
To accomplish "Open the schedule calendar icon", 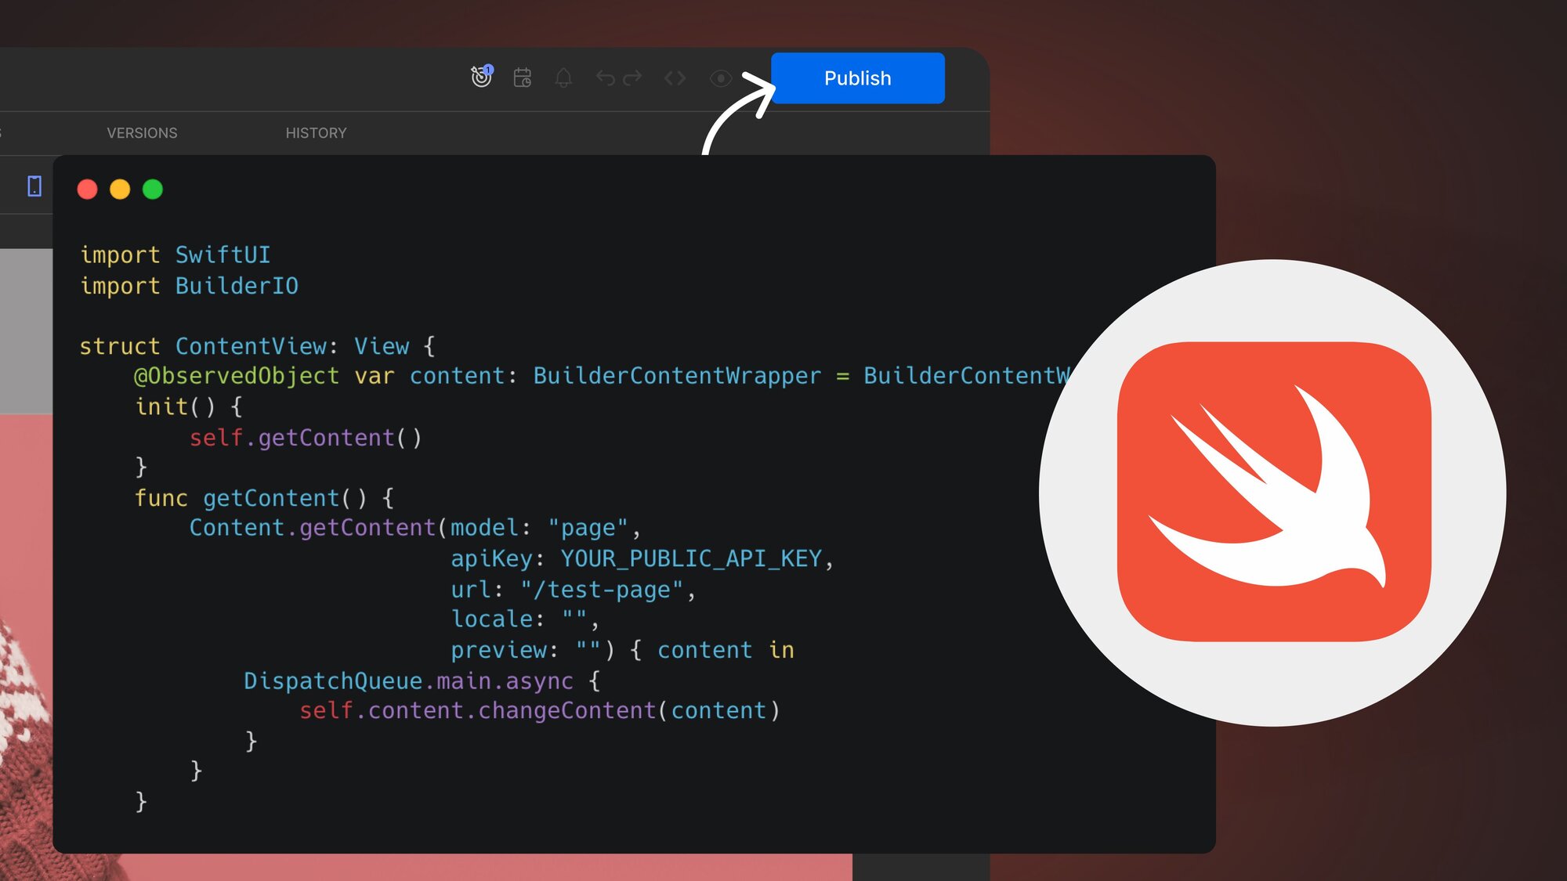I will point(523,78).
